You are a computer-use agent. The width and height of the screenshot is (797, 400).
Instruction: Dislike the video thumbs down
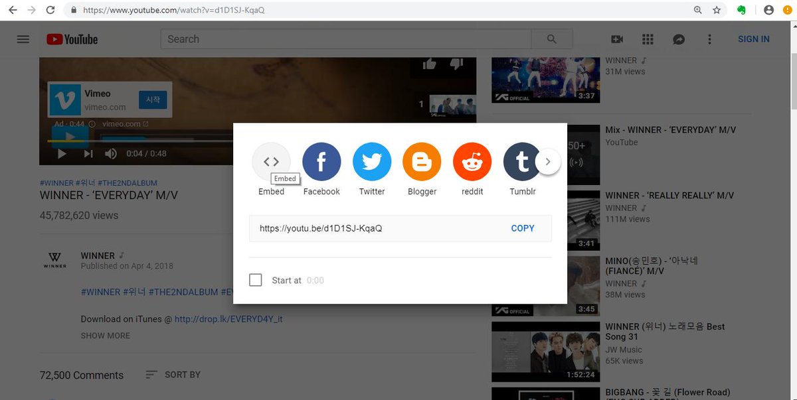[456, 63]
